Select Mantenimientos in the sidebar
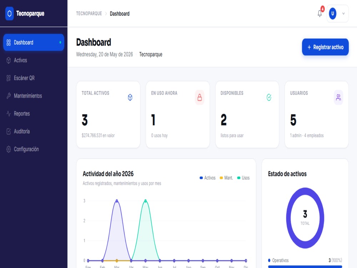The image size is (357, 268). pyautogui.click(x=34, y=96)
